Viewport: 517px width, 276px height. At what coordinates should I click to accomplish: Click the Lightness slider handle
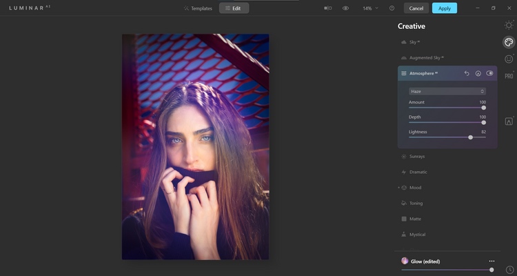[471, 137]
